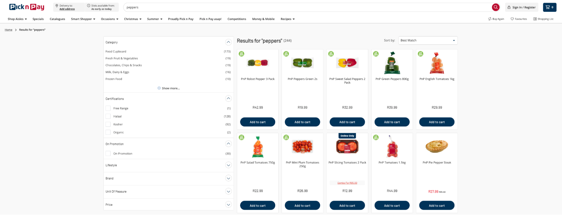Tick the Organic checkbox
The width and height of the screenshot is (562, 215).
pyautogui.click(x=108, y=132)
